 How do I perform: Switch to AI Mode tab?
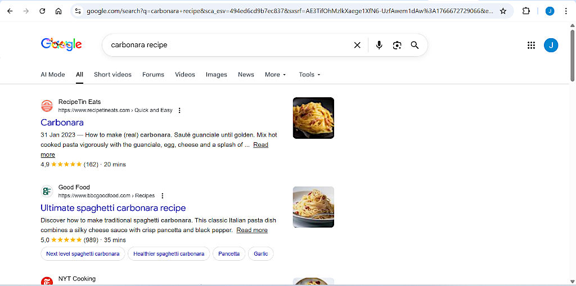point(53,75)
